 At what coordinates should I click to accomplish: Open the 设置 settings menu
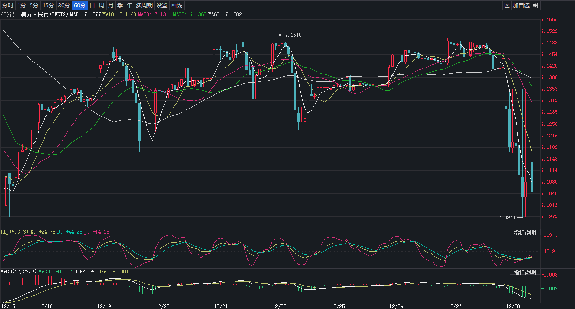(162, 6)
